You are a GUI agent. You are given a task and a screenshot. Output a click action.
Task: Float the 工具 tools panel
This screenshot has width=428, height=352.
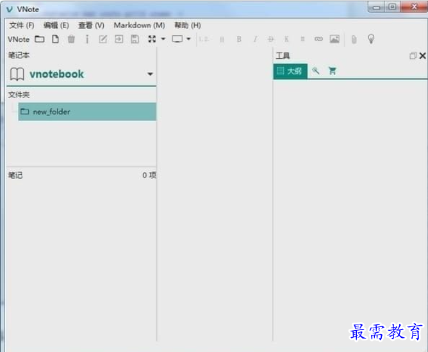[413, 56]
